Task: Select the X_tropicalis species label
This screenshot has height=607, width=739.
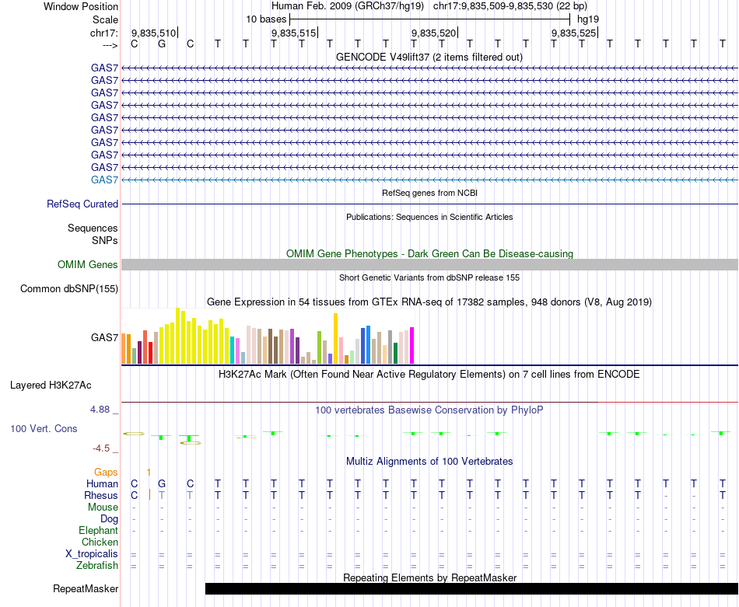Action: [x=92, y=554]
